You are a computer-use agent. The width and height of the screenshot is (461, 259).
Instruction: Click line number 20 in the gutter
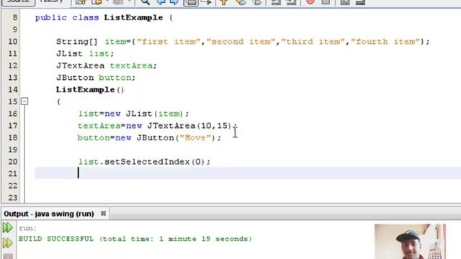coord(13,162)
